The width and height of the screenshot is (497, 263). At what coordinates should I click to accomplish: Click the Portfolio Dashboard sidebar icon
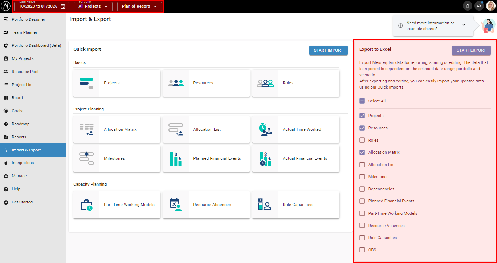click(6, 45)
